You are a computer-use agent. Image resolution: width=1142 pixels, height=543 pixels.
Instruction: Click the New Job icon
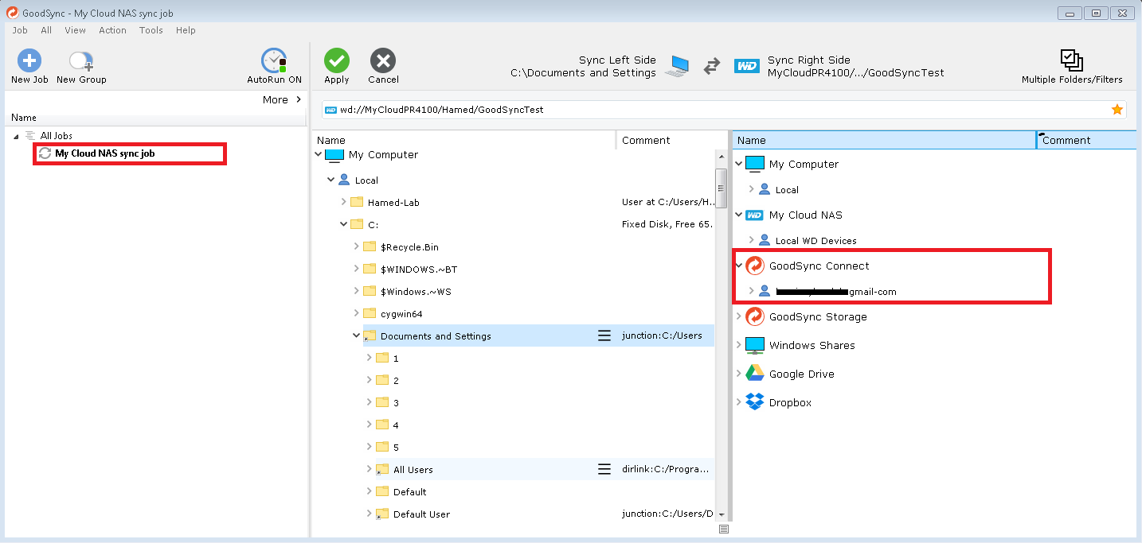[29, 60]
